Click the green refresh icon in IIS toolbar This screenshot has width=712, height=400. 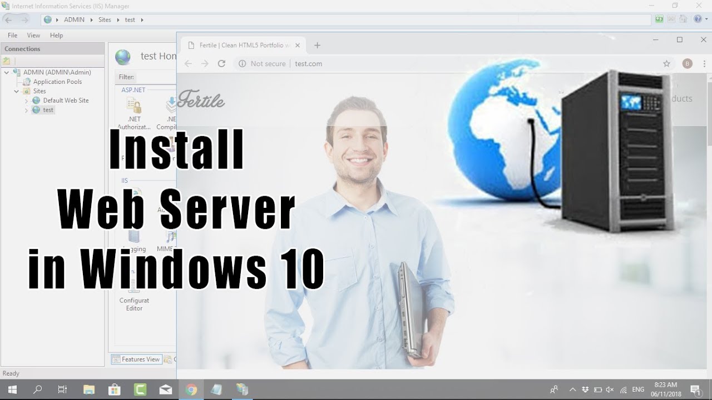click(659, 19)
